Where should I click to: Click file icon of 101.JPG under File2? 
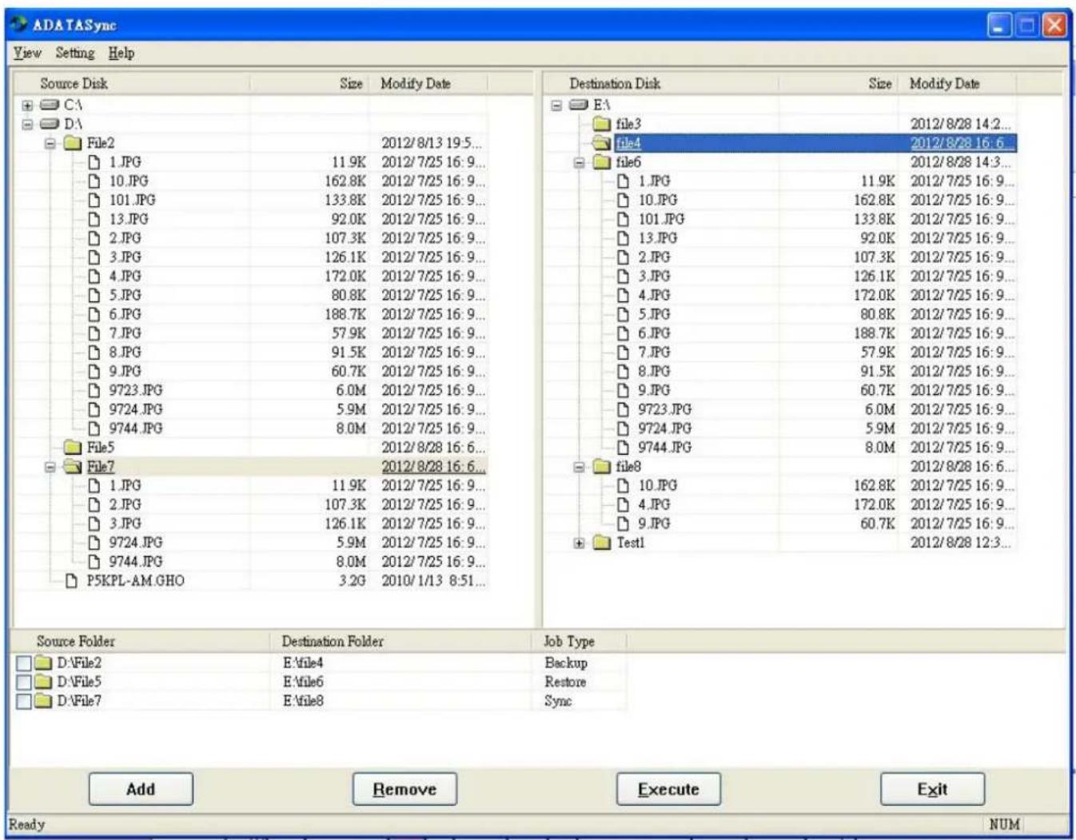(x=94, y=201)
